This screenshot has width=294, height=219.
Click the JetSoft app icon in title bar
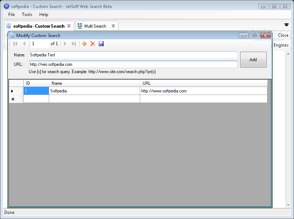7,6
